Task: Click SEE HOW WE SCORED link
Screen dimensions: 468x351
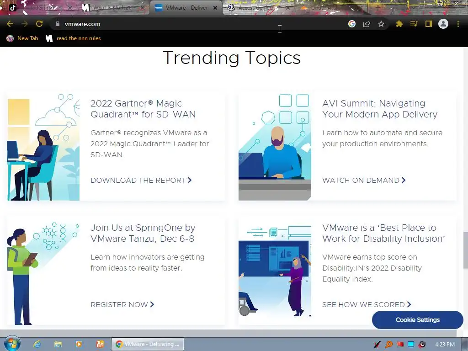Action: pyautogui.click(x=363, y=305)
